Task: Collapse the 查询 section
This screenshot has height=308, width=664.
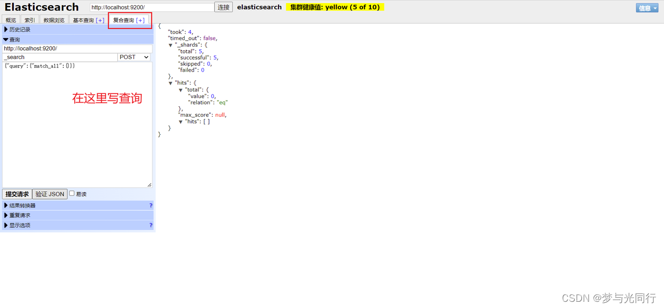Action: [x=78, y=39]
